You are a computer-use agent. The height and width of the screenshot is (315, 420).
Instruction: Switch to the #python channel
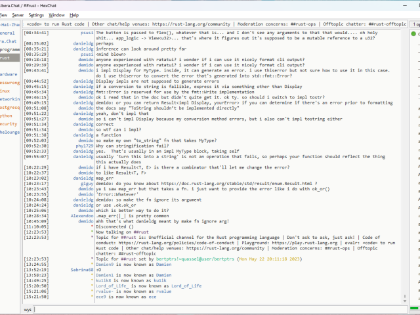[x=7, y=115]
